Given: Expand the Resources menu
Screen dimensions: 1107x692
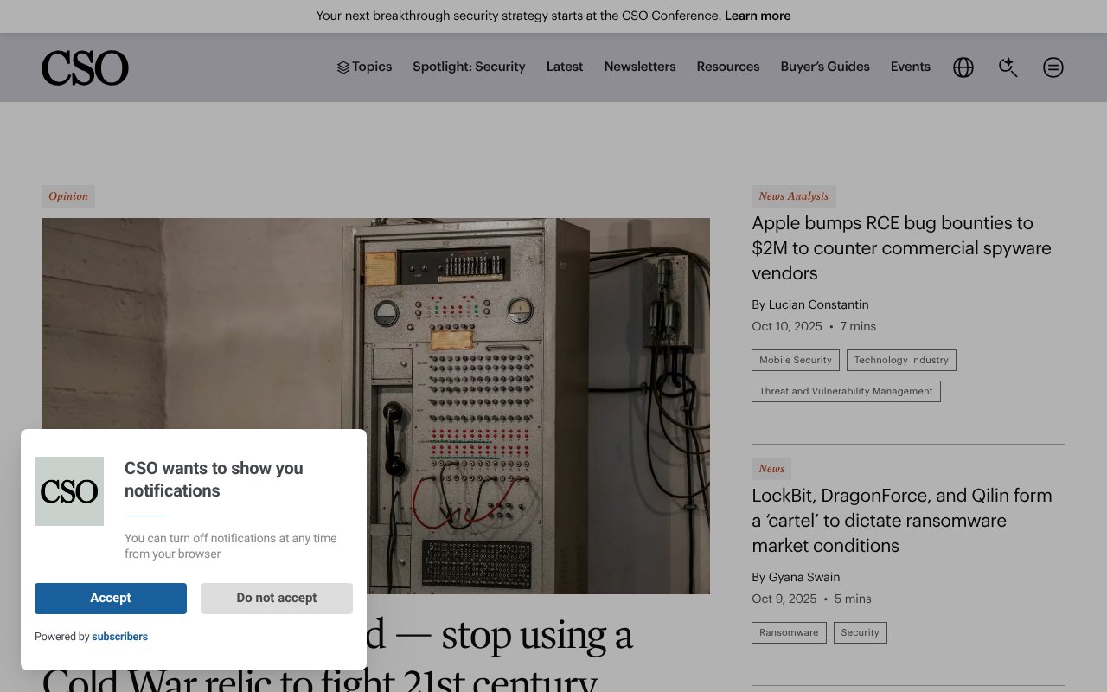Looking at the screenshot, I should [727, 67].
